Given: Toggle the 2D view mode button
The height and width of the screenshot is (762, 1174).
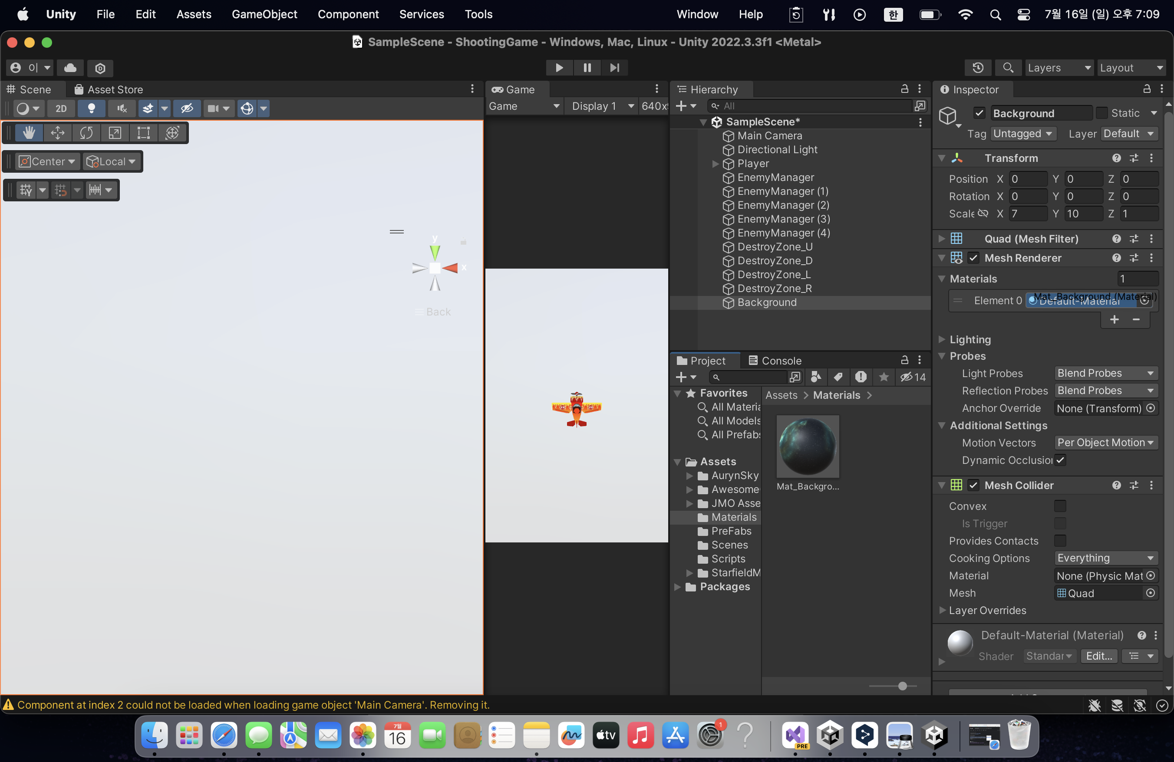Looking at the screenshot, I should click(x=61, y=108).
